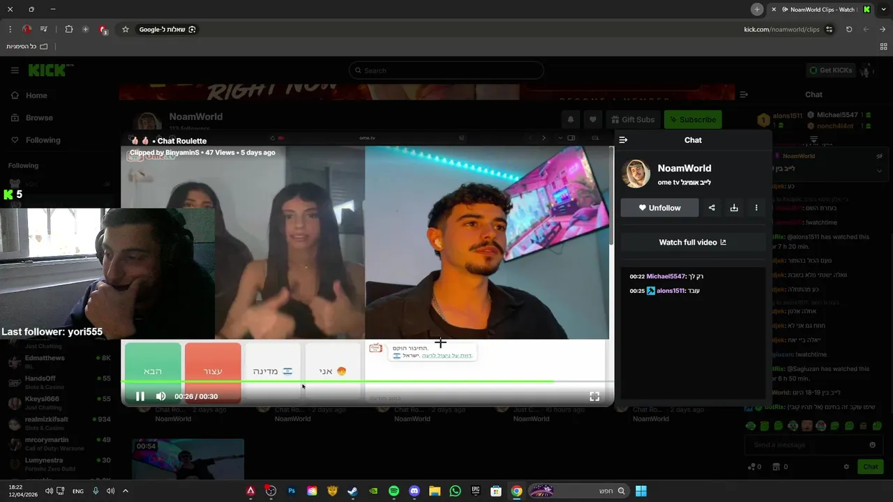Expand the pinned NoamWorld chat message chevron
This screenshot has width=893, height=502.
[879, 170]
